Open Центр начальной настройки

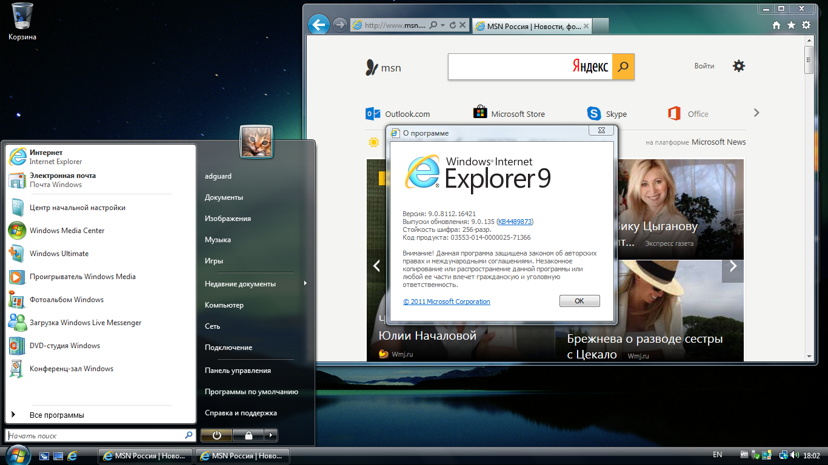tap(100, 208)
